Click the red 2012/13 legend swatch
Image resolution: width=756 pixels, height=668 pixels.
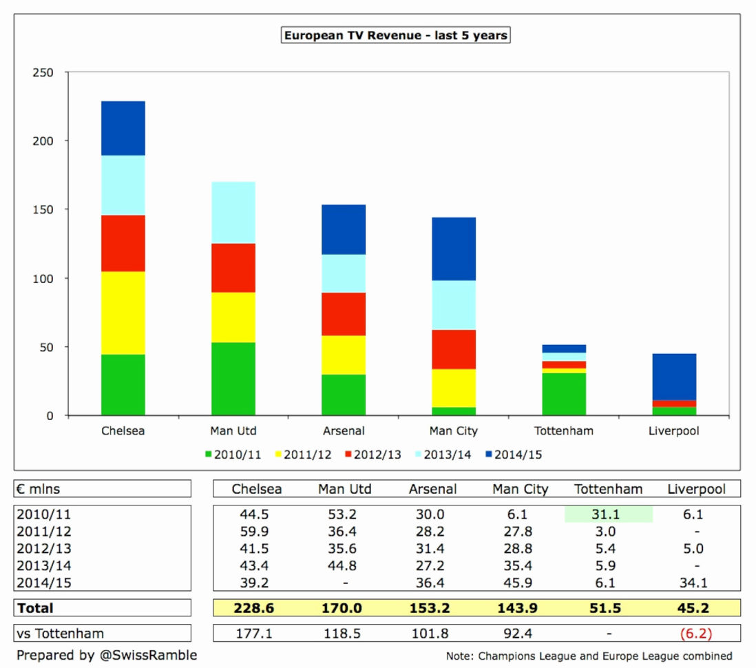click(x=348, y=455)
